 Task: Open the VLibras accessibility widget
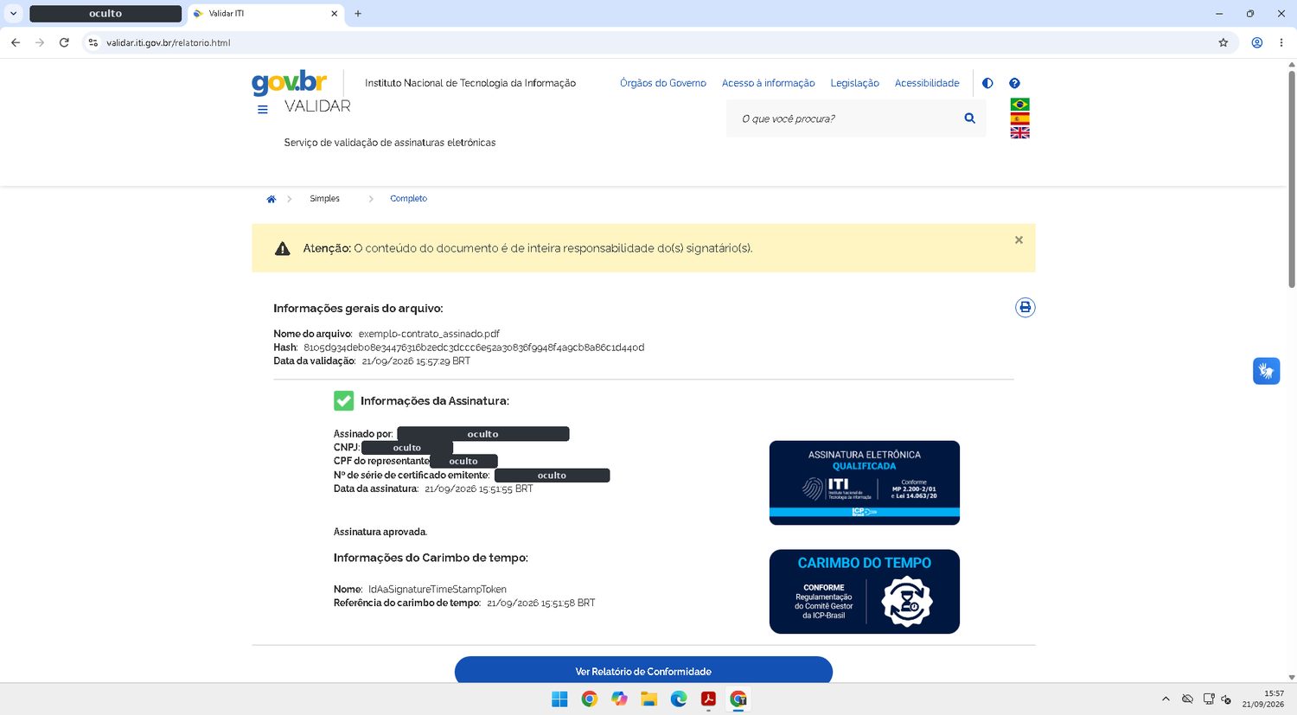(x=1266, y=371)
